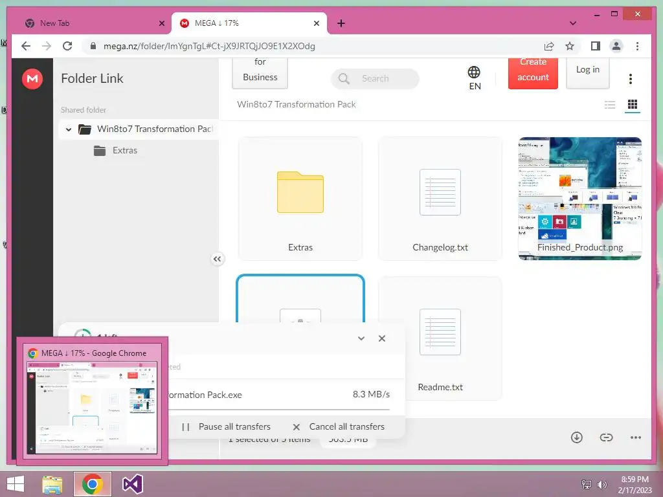Screen dimensions: 663x497
Task: Click the Folder Link heading
Action: coord(92,78)
